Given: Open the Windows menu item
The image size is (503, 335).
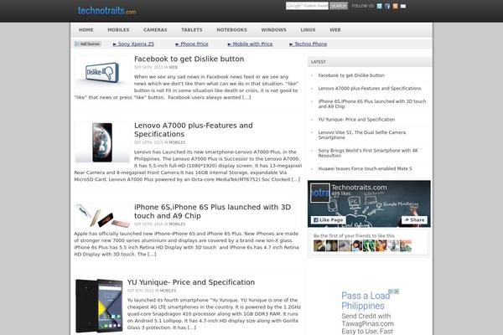Looking at the screenshot, I should click(x=273, y=30).
